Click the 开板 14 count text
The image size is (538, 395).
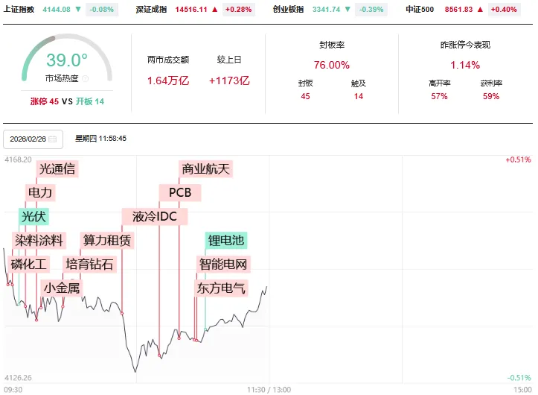[x=90, y=101]
